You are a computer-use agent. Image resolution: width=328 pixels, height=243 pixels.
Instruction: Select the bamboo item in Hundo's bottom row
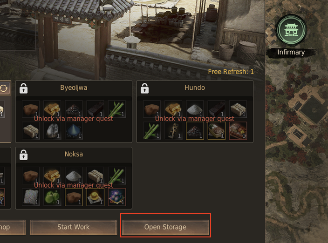[x=152, y=131]
